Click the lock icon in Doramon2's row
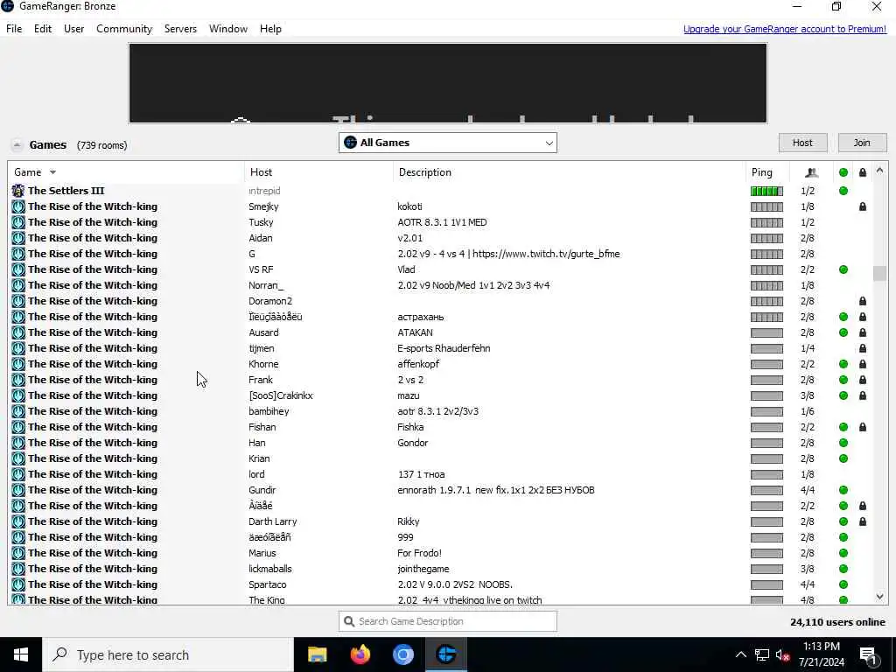The width and height of the screenshot is (896, 672). tap(862, 301)
